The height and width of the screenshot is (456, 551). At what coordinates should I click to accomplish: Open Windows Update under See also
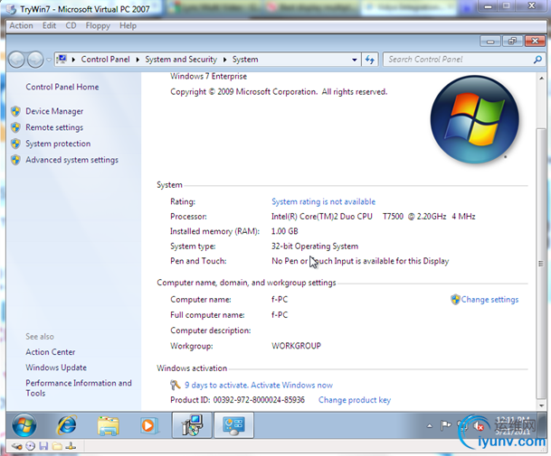pyautogui.click(x=56, y=368)
